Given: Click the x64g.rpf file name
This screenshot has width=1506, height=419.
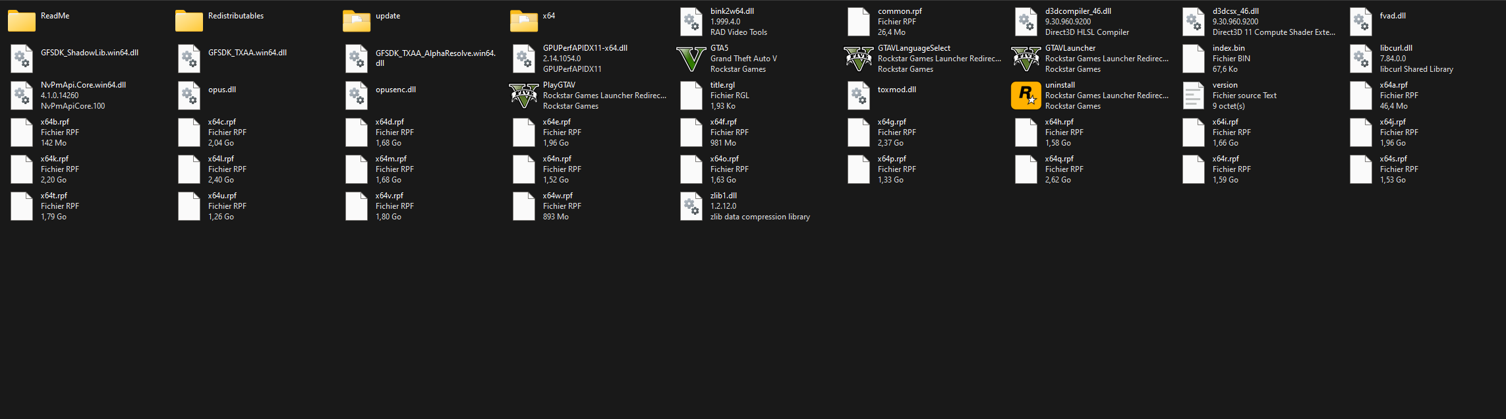Looking at the screenshot, I should click(892, 122).
